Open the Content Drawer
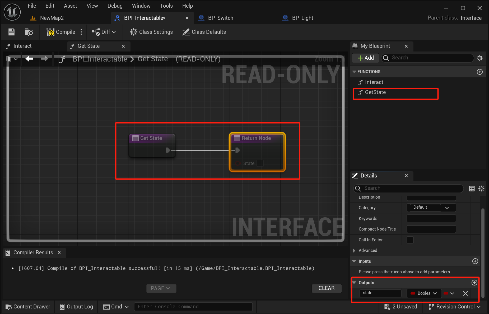The height and width of the screenshot is (314, 489). pos(28,307)
